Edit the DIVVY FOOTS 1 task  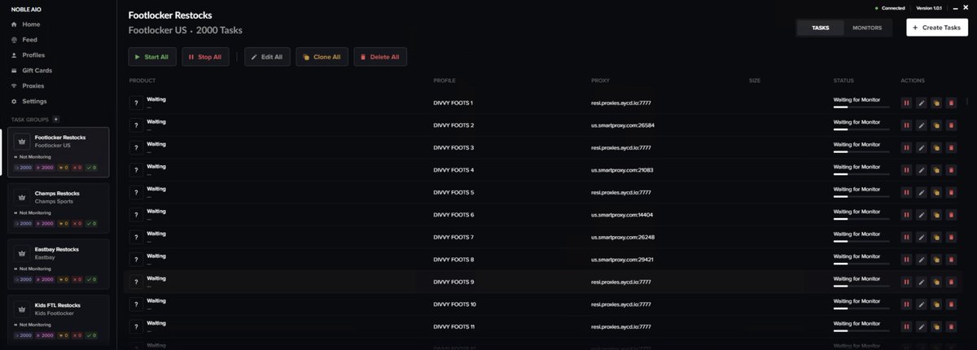(921, 103)
